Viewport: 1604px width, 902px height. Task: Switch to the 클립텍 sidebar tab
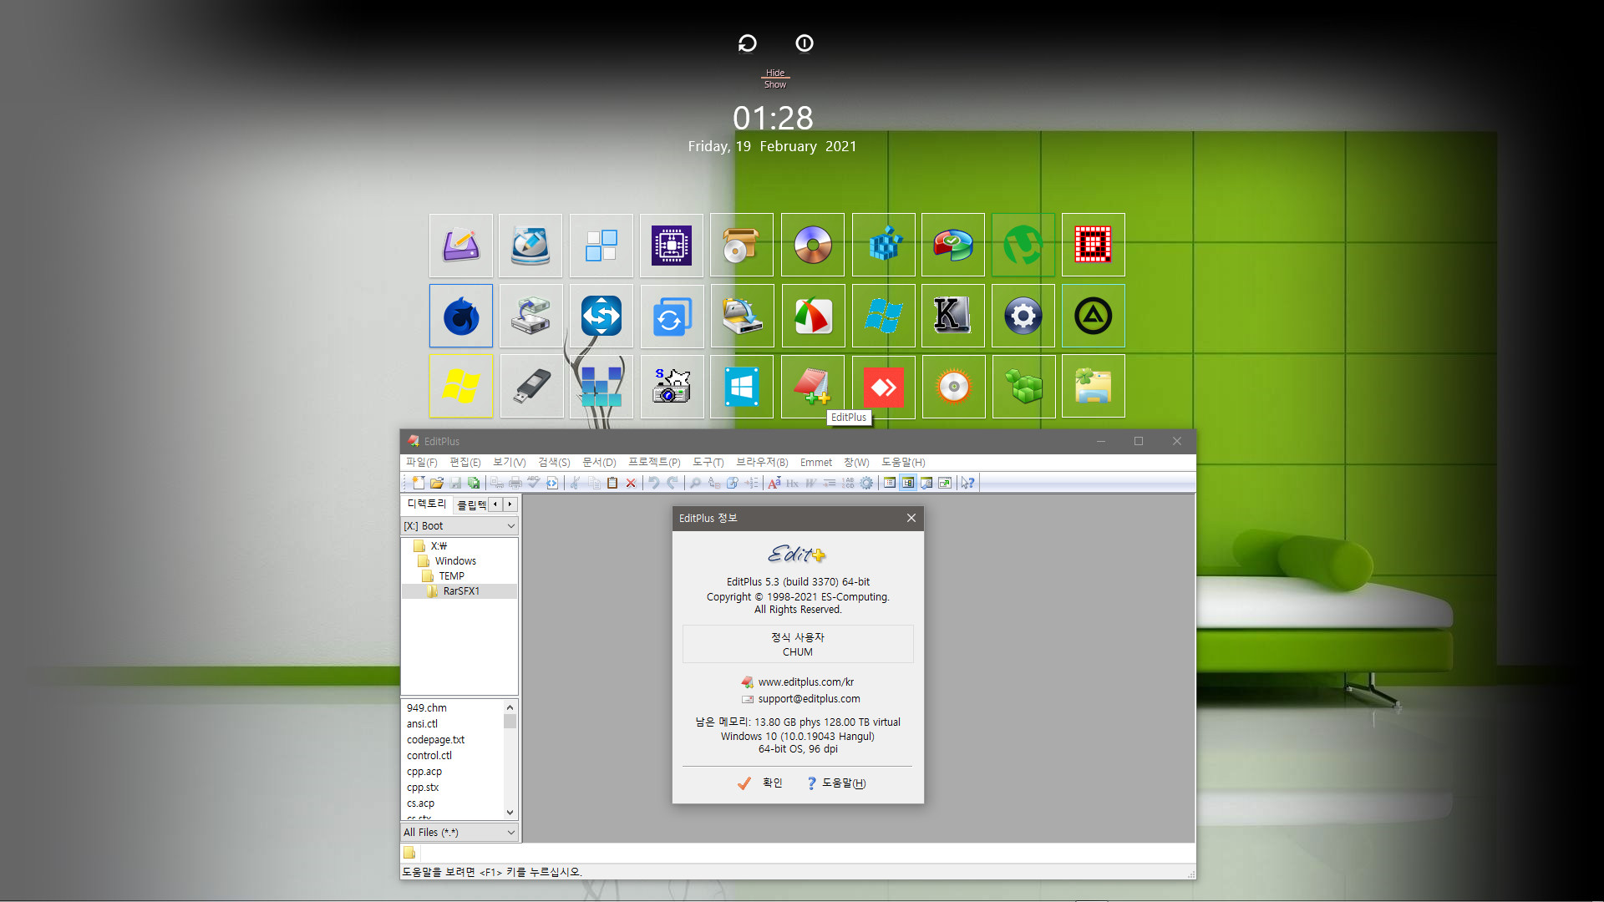pyautogui.click(x=471, y=504)
